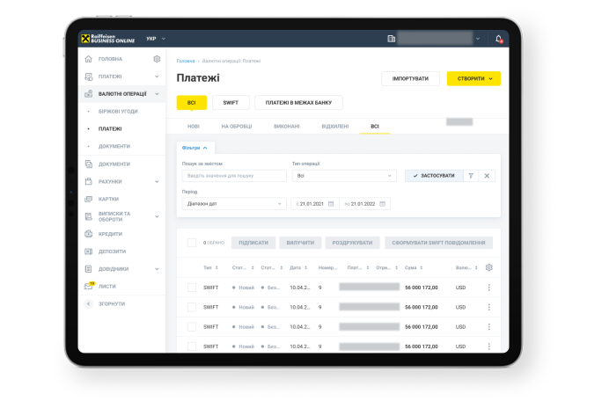
Task: Open the Тип операції dropdown
Action: 344,176
